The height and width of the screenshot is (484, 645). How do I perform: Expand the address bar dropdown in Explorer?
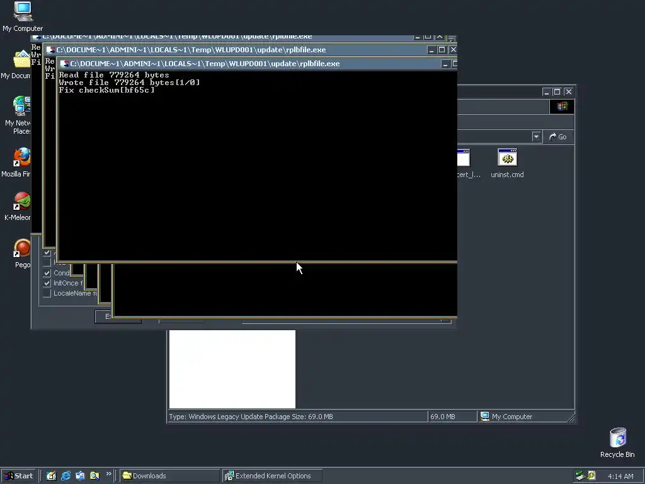[x=536, y=137]
